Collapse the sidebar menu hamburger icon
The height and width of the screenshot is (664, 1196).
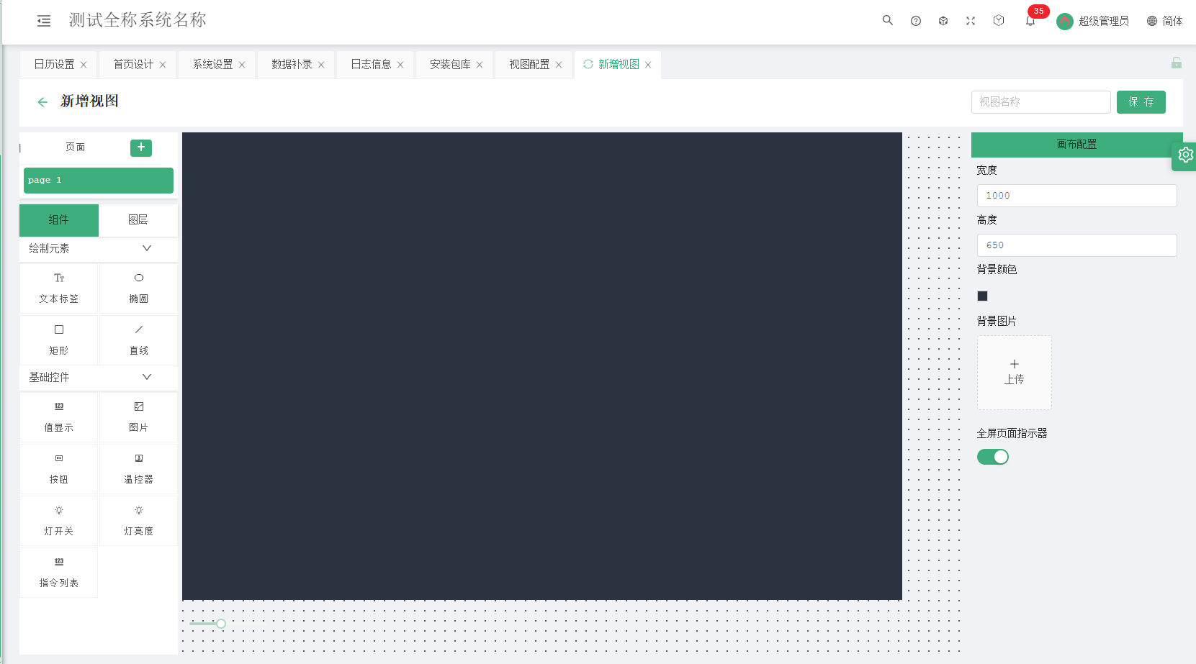click(44, 21)
